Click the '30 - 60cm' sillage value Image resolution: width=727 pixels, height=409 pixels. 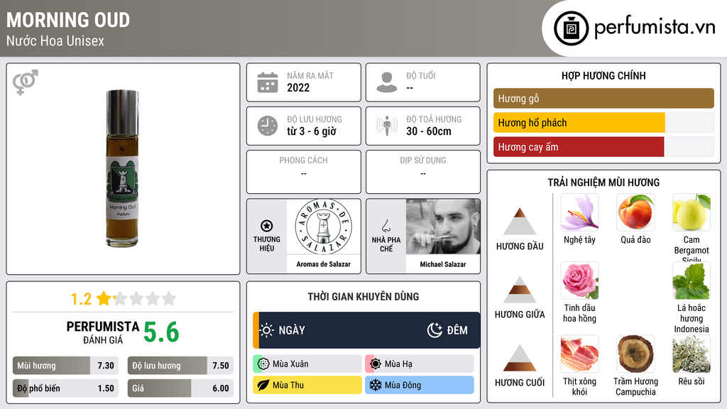[429, 131]
